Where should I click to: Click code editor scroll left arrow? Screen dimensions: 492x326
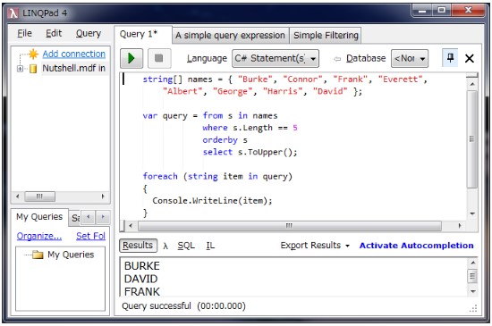pyautogui.click(x=131, y=225)
